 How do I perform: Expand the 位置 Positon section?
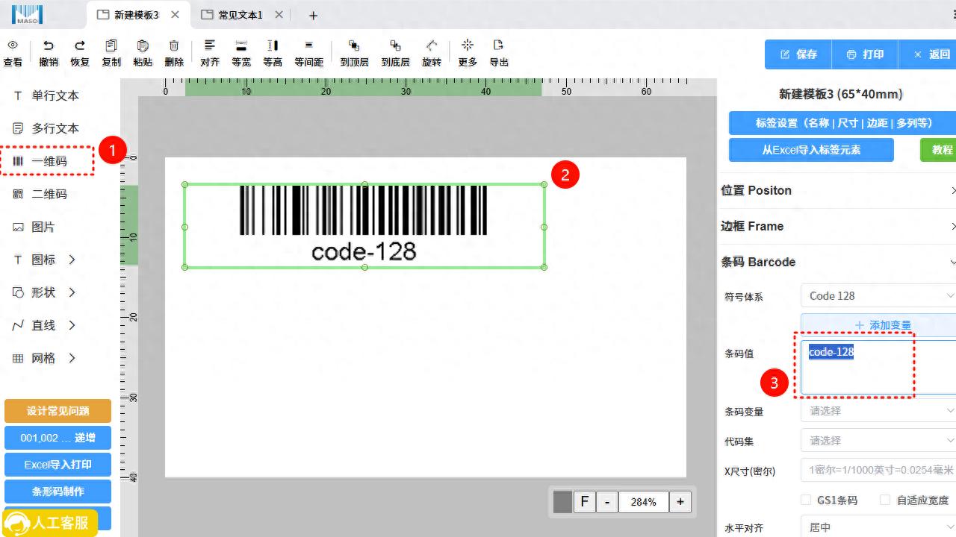(836, 190)
